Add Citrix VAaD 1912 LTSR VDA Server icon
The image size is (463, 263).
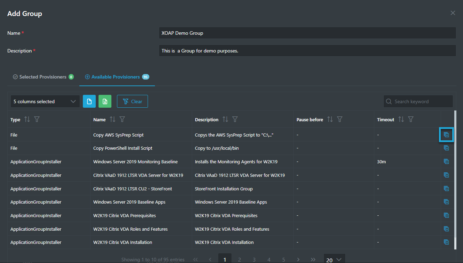click(446, 175)
